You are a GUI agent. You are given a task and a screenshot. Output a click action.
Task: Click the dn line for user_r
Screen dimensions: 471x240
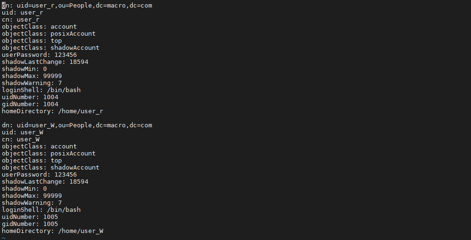77,6
